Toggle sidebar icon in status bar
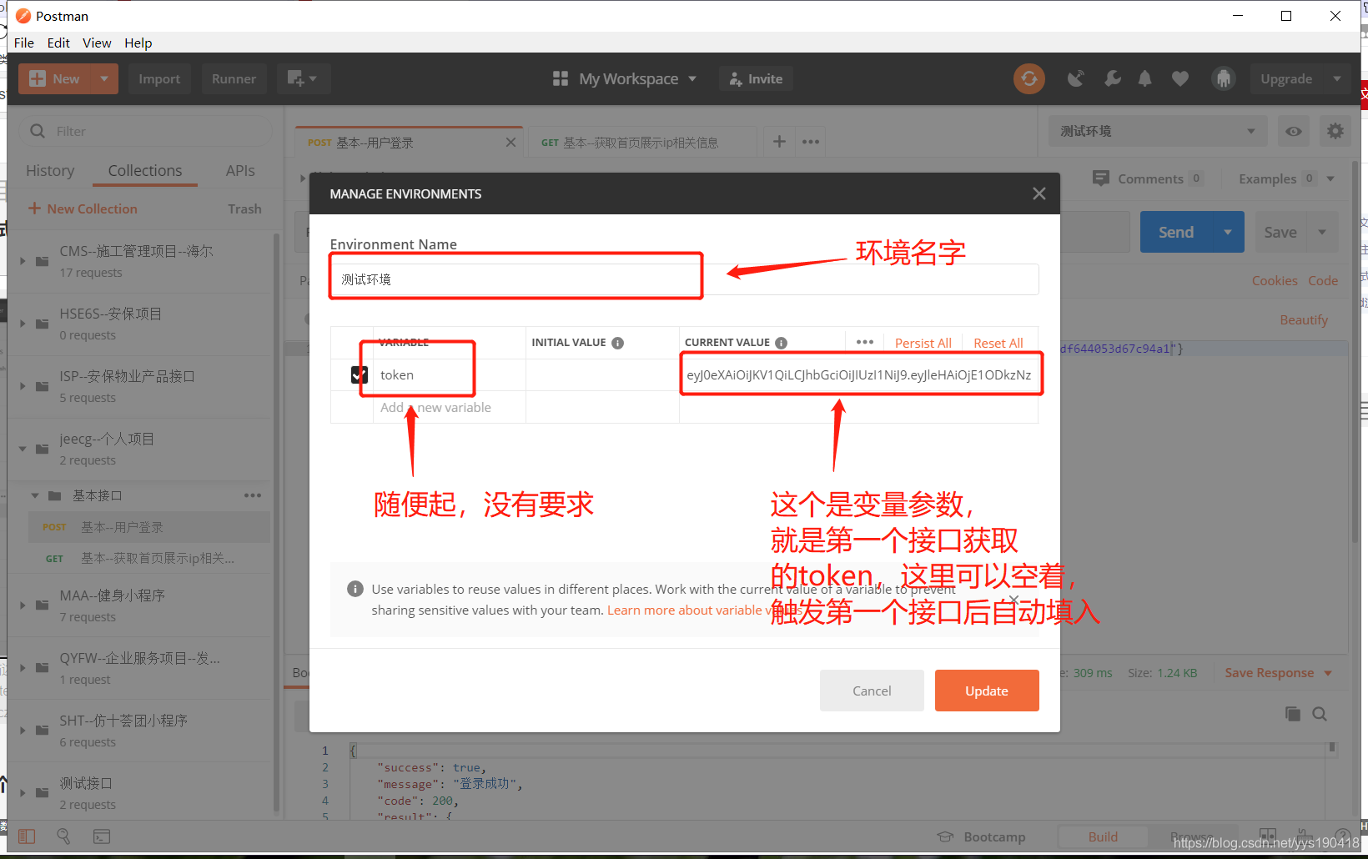Screen dimensions: 1368x859 click(27, 836)
